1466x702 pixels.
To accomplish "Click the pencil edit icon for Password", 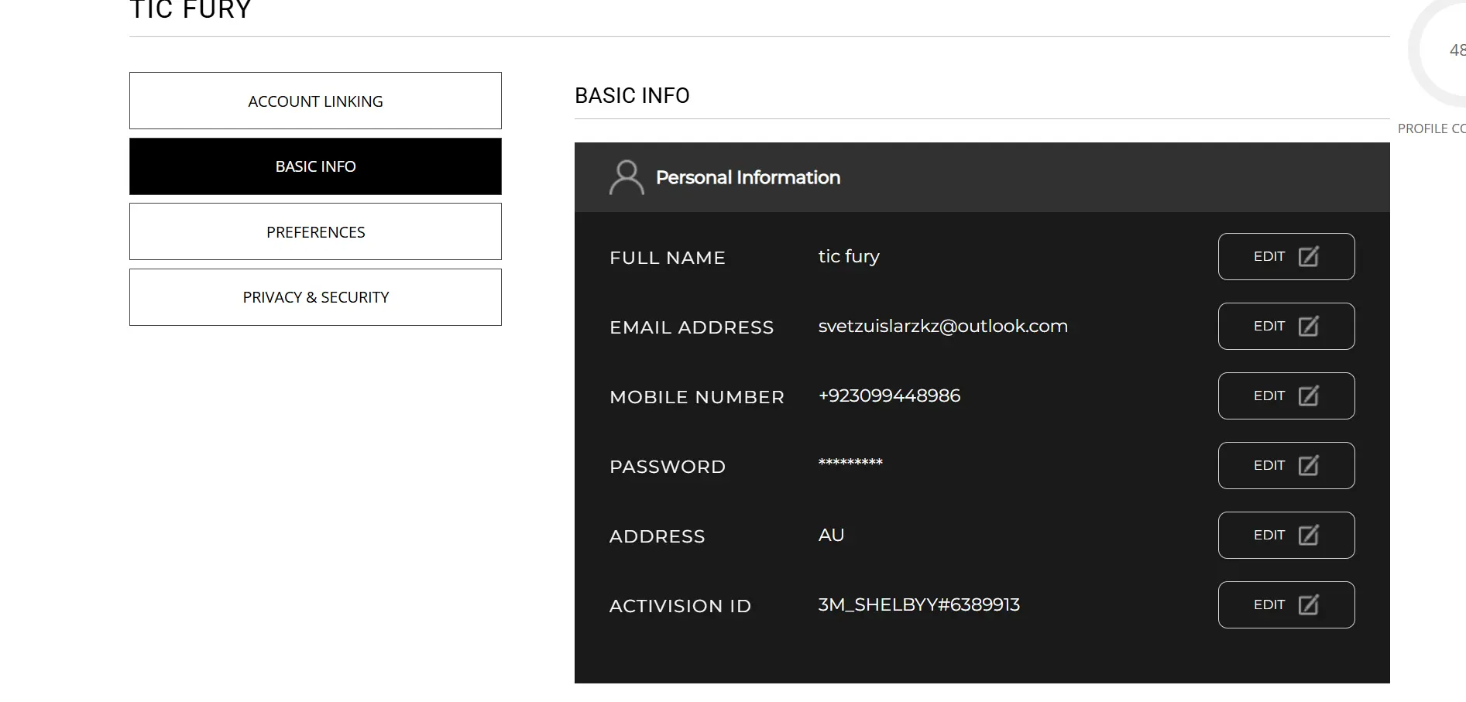I will (x=1308, y=465).
